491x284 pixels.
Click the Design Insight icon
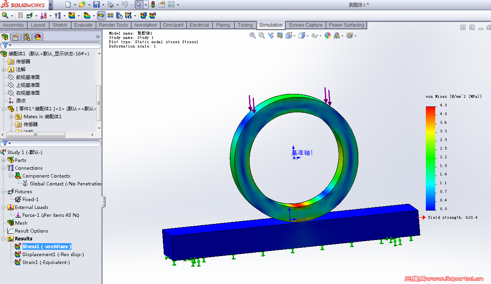(119, 15)
